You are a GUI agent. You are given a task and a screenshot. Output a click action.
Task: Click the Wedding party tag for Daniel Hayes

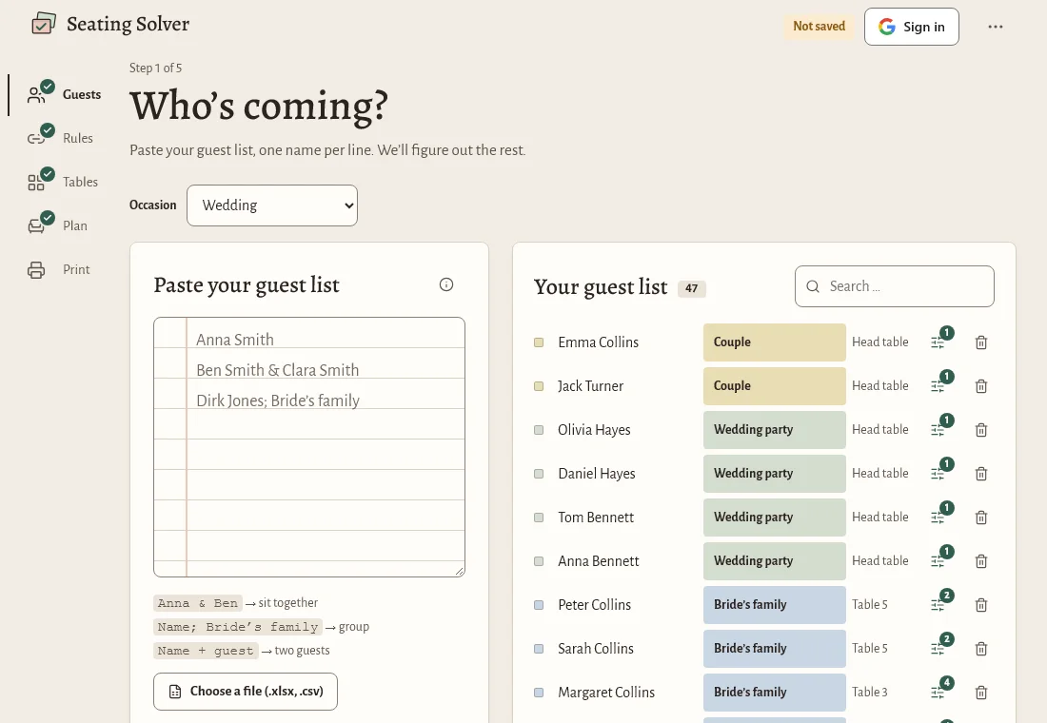(774, 474)
